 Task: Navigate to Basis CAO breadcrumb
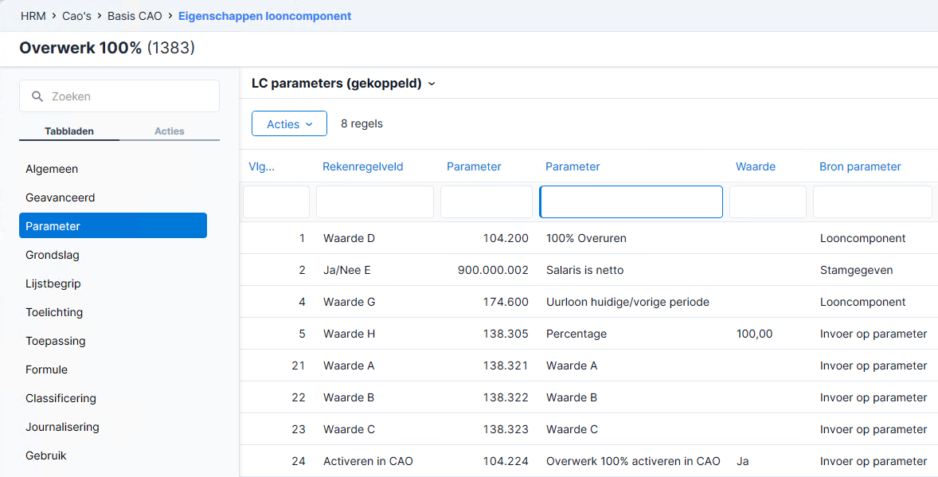click(x=135, y=16)
